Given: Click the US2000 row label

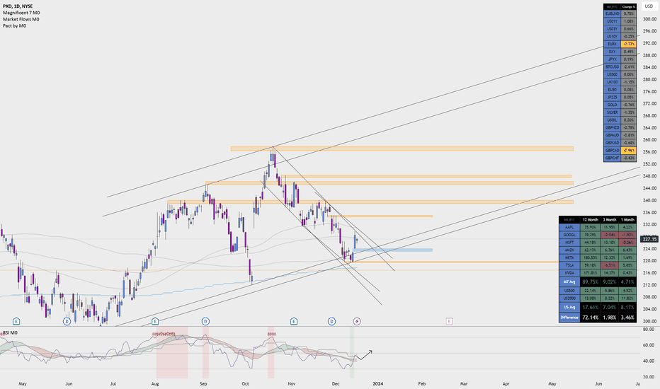Looking at the screenshot, I should [569, 298].
